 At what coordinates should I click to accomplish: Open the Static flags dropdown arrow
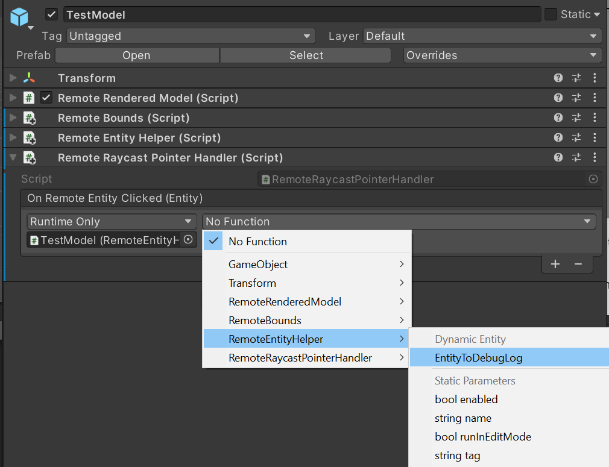(x=597, y=14)
